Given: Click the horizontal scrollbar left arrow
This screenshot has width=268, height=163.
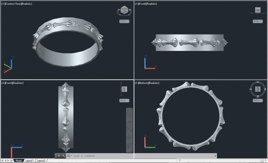Looking at the screenshot, I should tap(179, 160).
